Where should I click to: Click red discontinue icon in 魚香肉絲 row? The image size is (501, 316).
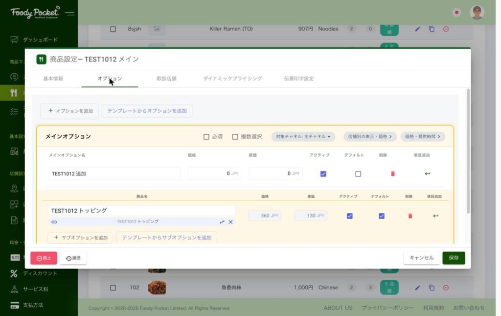(x=446, y=288)
